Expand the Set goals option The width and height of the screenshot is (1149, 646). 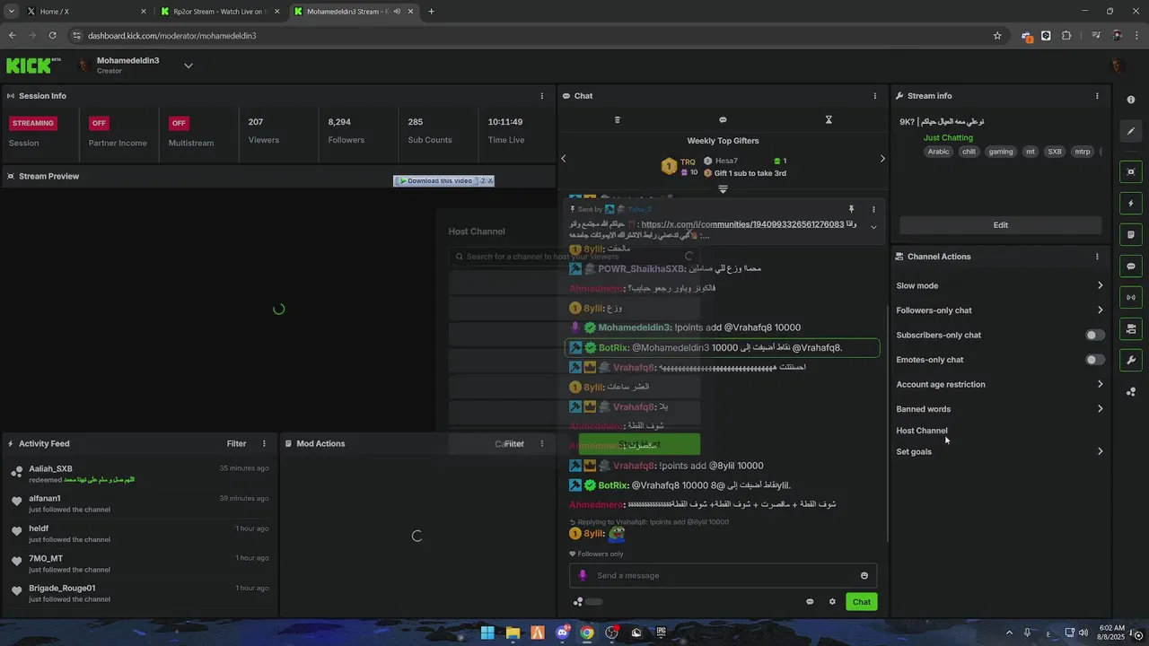[x=999, y=451]
